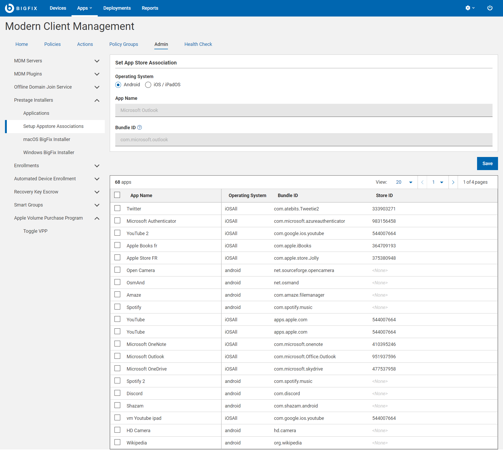Toggle the select-all apps checkbox

pos(117,195)
